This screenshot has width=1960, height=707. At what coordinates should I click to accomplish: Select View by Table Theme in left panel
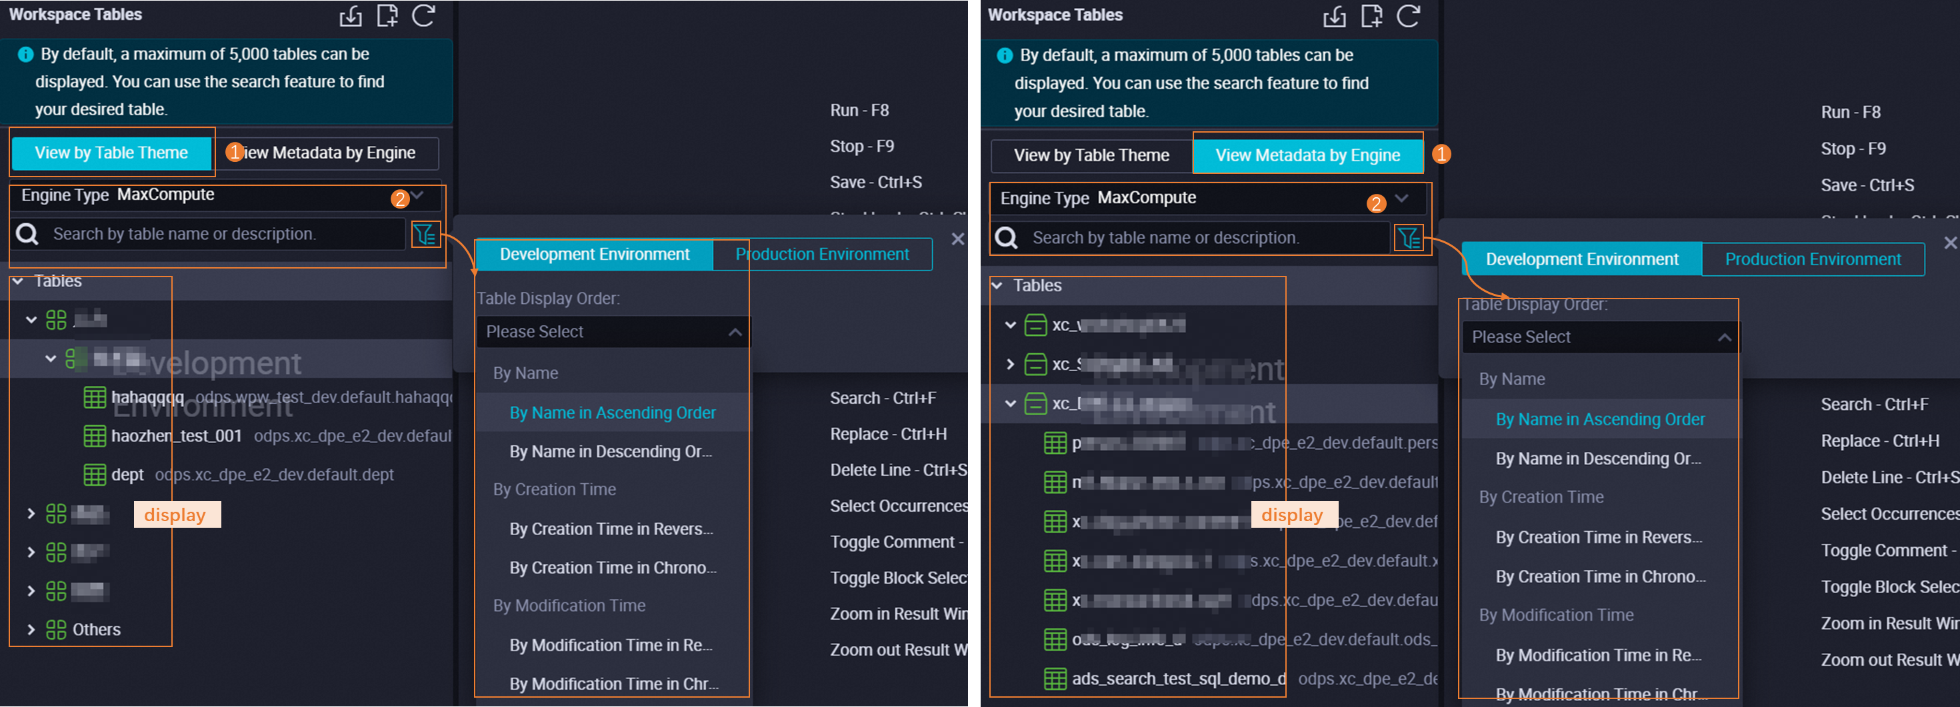111,153
